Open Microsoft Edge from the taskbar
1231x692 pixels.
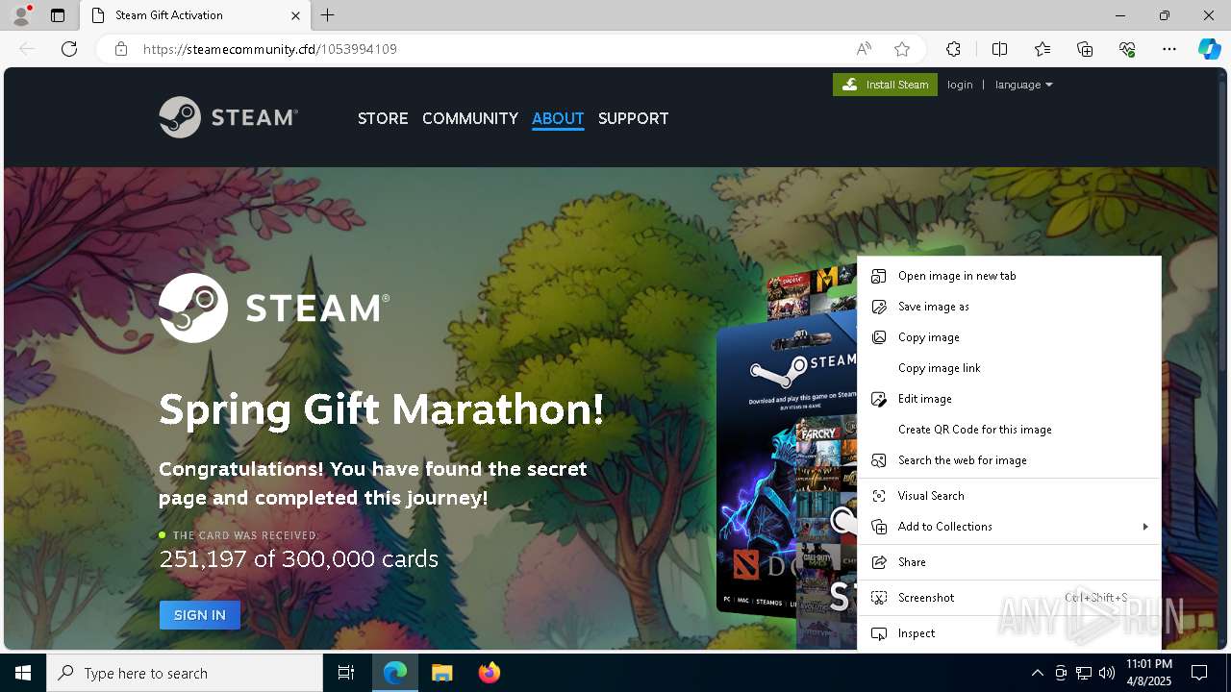click(x=395, y=673)
